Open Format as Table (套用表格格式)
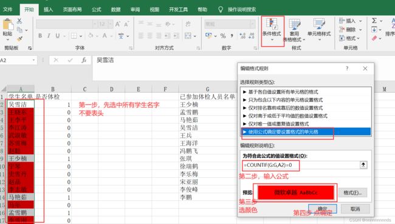Image resolution: width=395 pixels, height=224 pixels. 294,30
